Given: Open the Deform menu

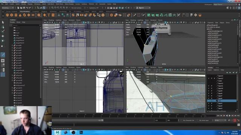Looking at the screenshot, I should click(91, 4).
